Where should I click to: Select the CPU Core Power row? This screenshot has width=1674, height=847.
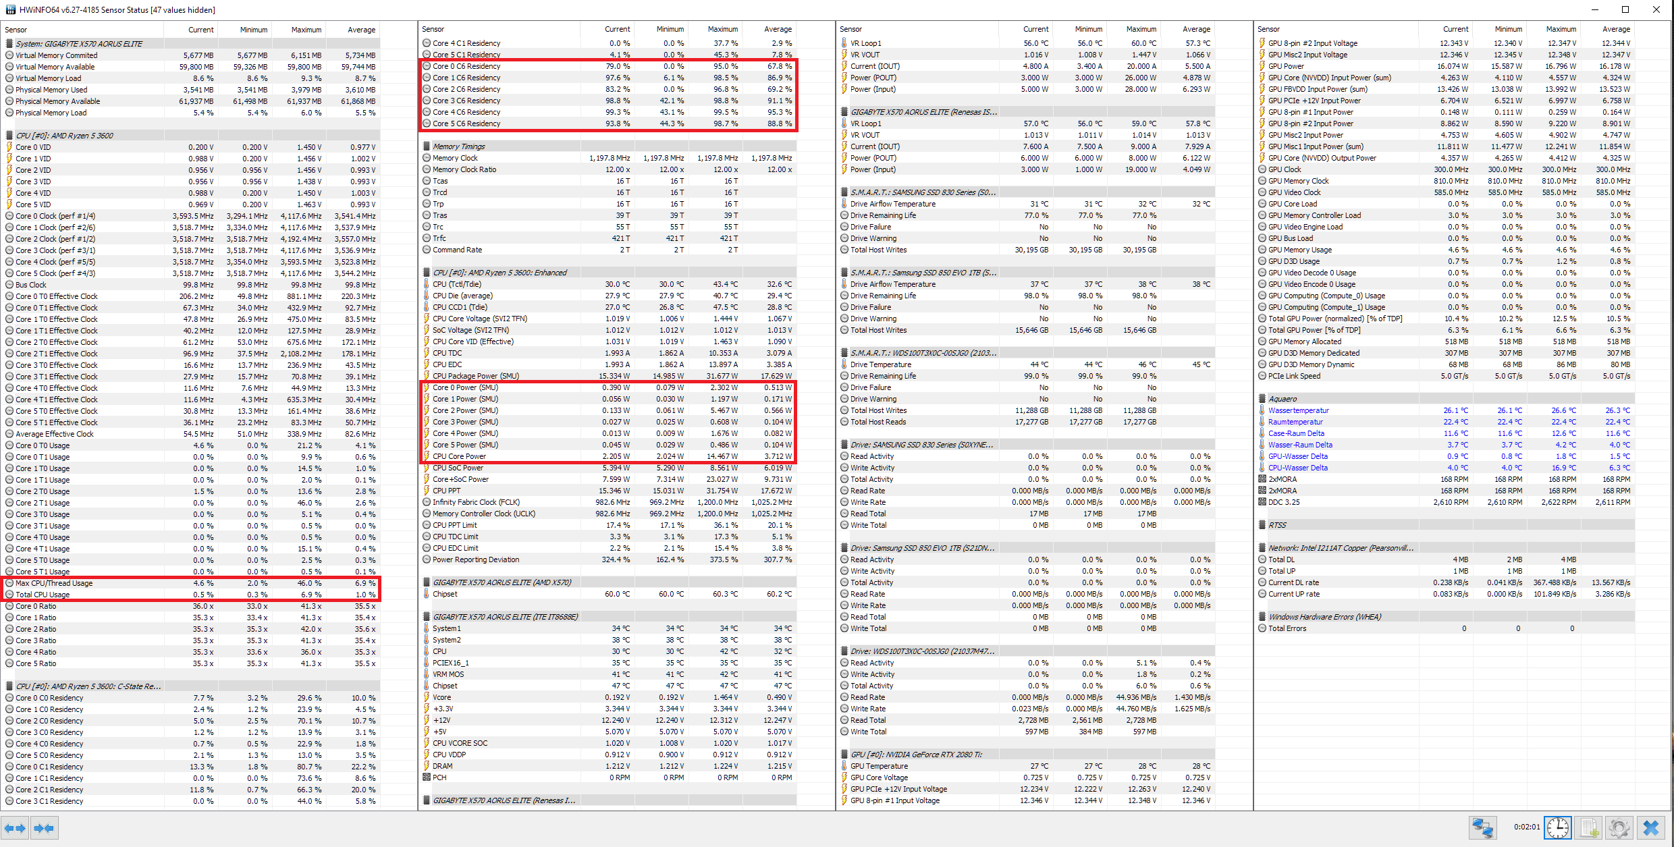click(x=609, y=456)
